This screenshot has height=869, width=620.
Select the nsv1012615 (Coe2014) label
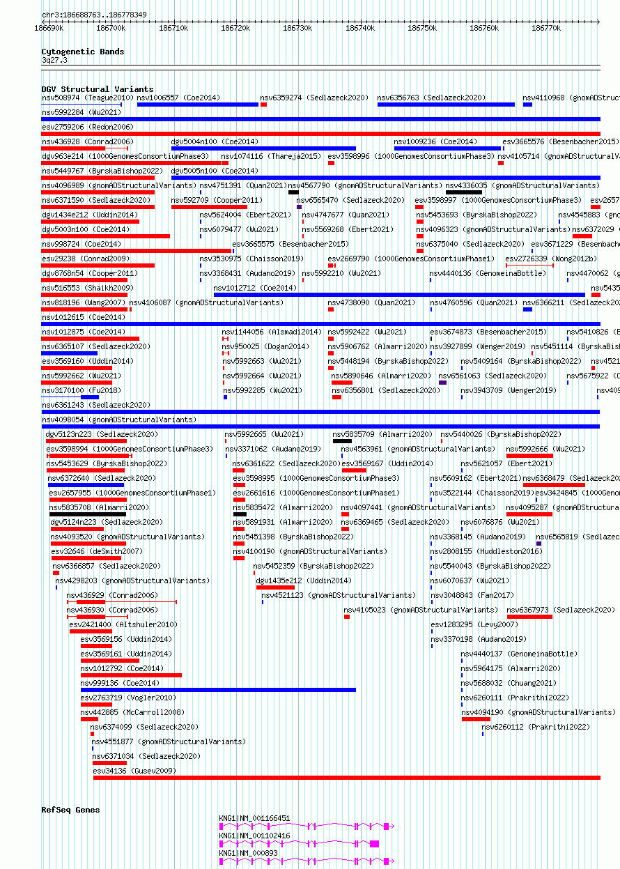pyautogui.click(x=83, y=317)
